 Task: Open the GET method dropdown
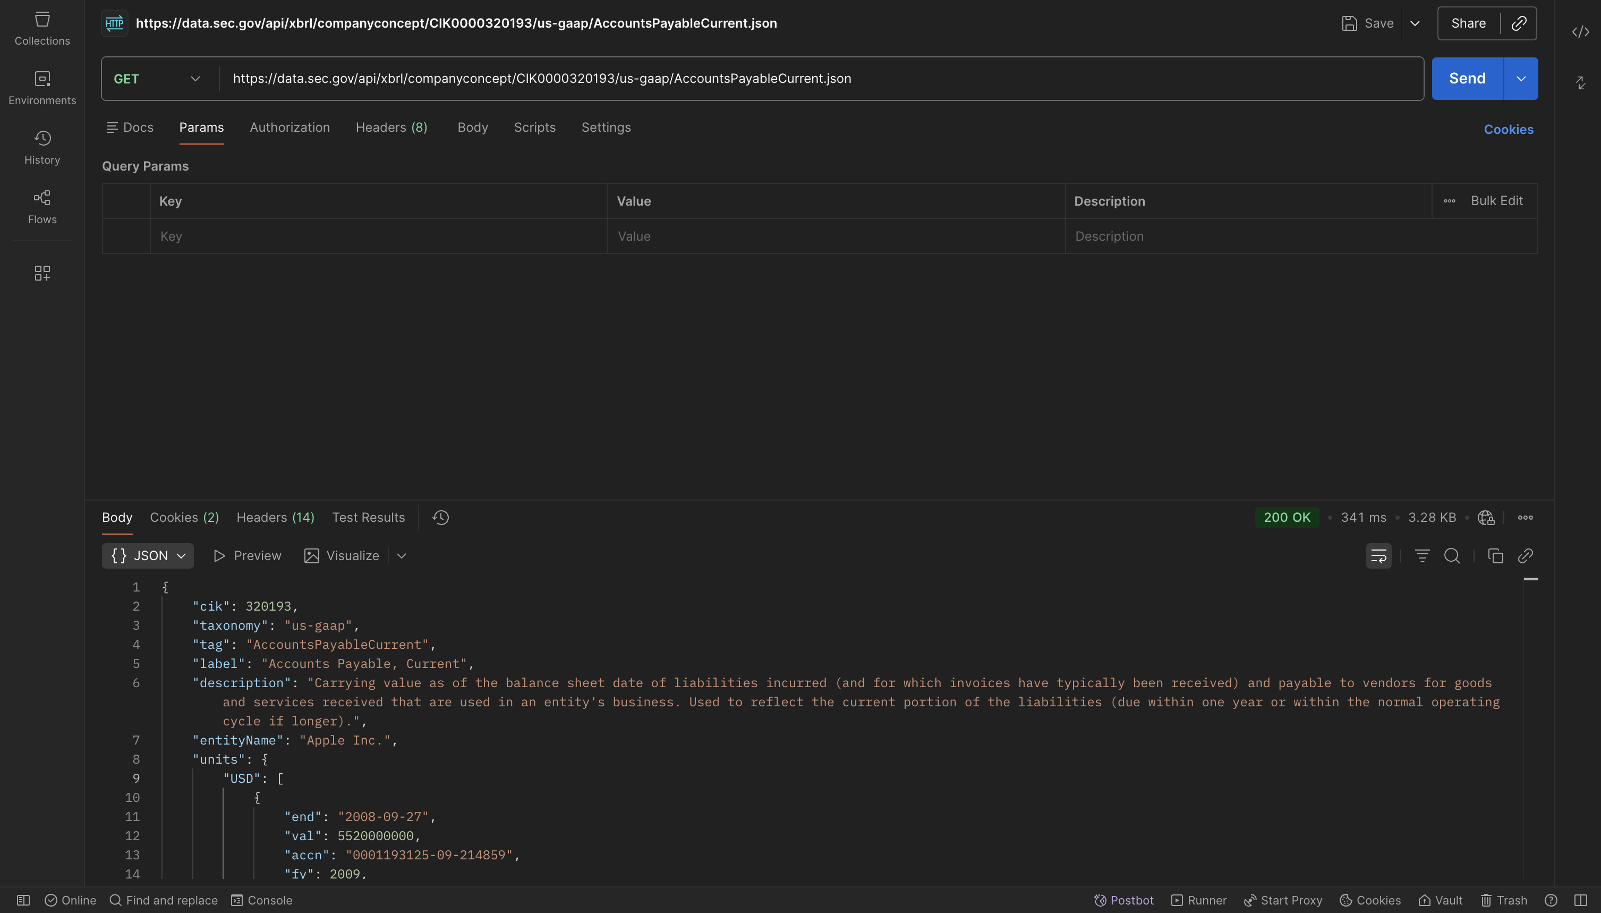tap(157, 79)
